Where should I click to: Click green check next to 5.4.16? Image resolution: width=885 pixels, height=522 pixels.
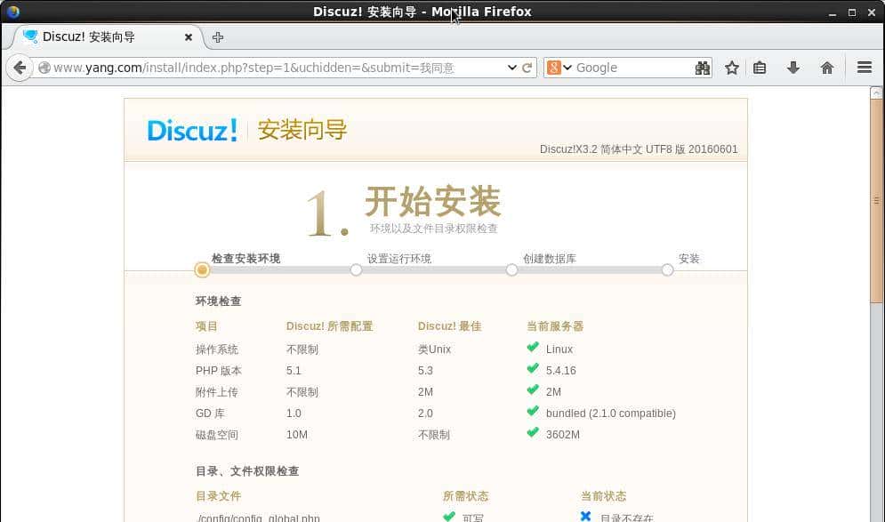coord(533,369)
